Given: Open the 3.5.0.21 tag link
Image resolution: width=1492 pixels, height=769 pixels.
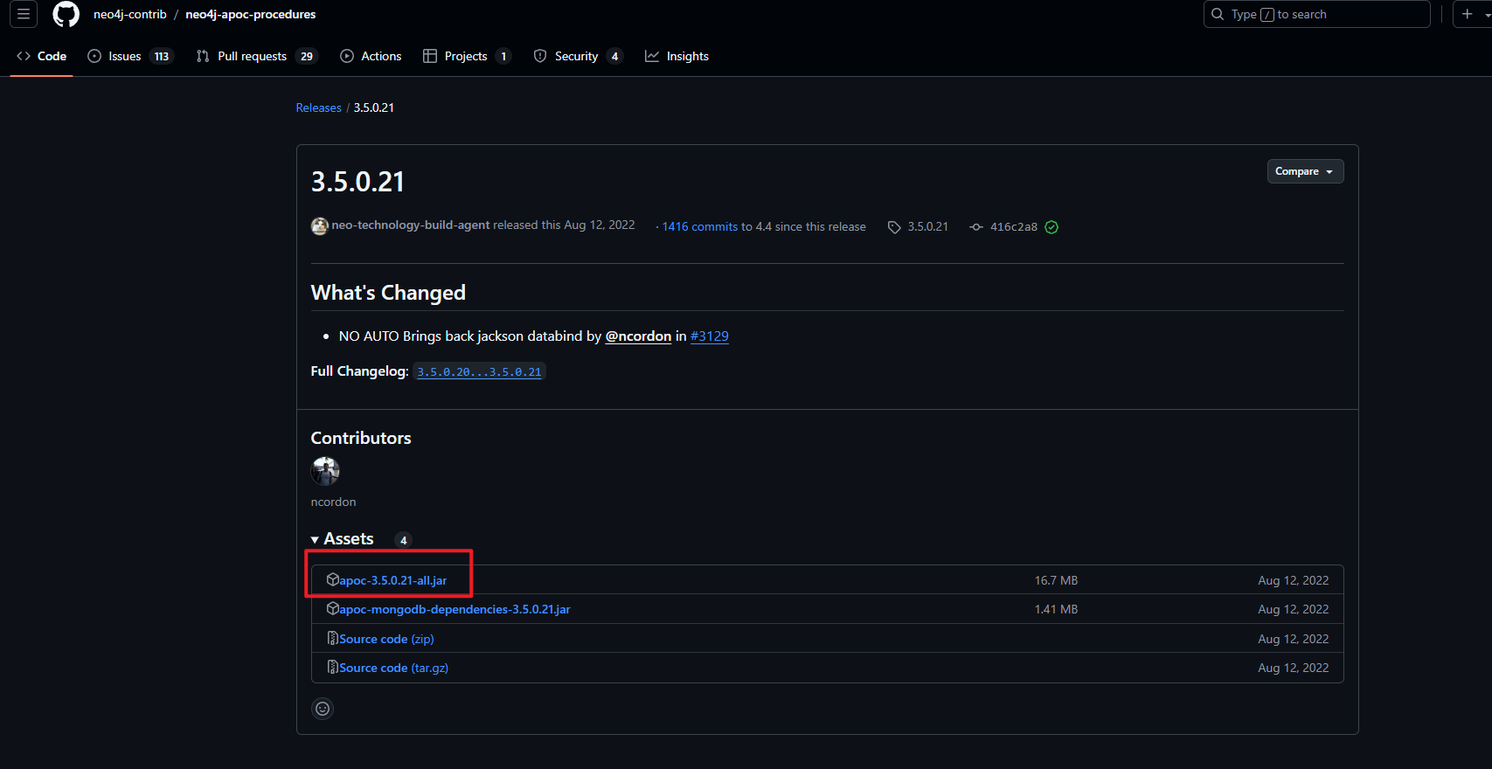Looking at the screenshot, I should (x=927, y=226).
